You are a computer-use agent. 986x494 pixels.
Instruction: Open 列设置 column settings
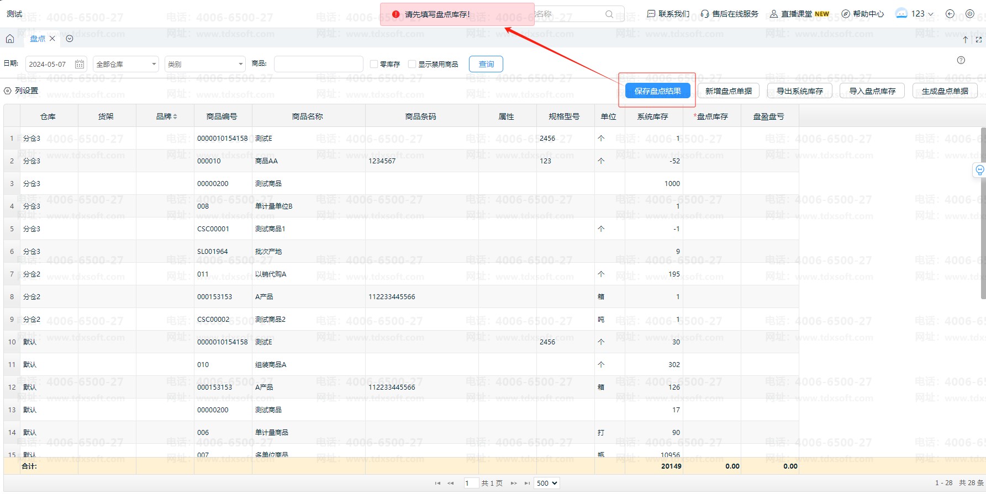[22, 91]
